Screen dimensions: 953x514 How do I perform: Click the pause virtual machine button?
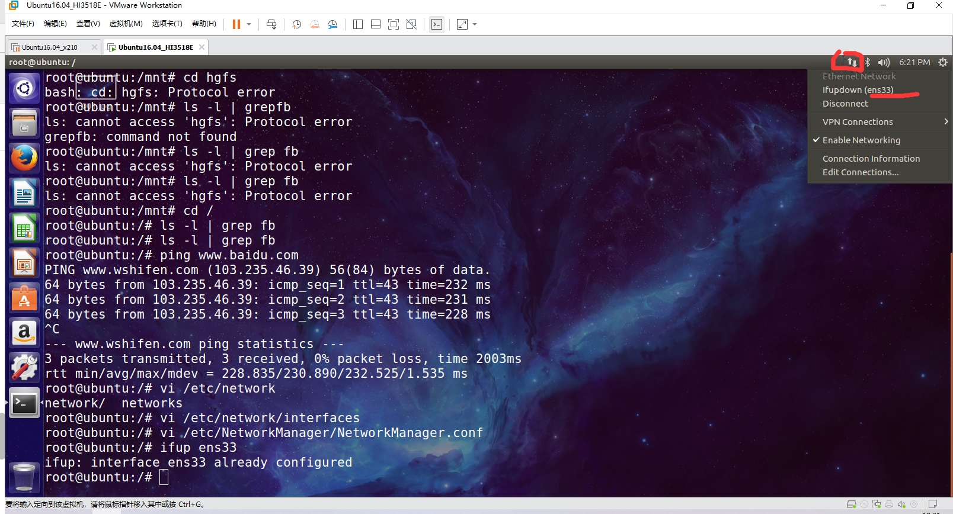[x=236, y=24]
